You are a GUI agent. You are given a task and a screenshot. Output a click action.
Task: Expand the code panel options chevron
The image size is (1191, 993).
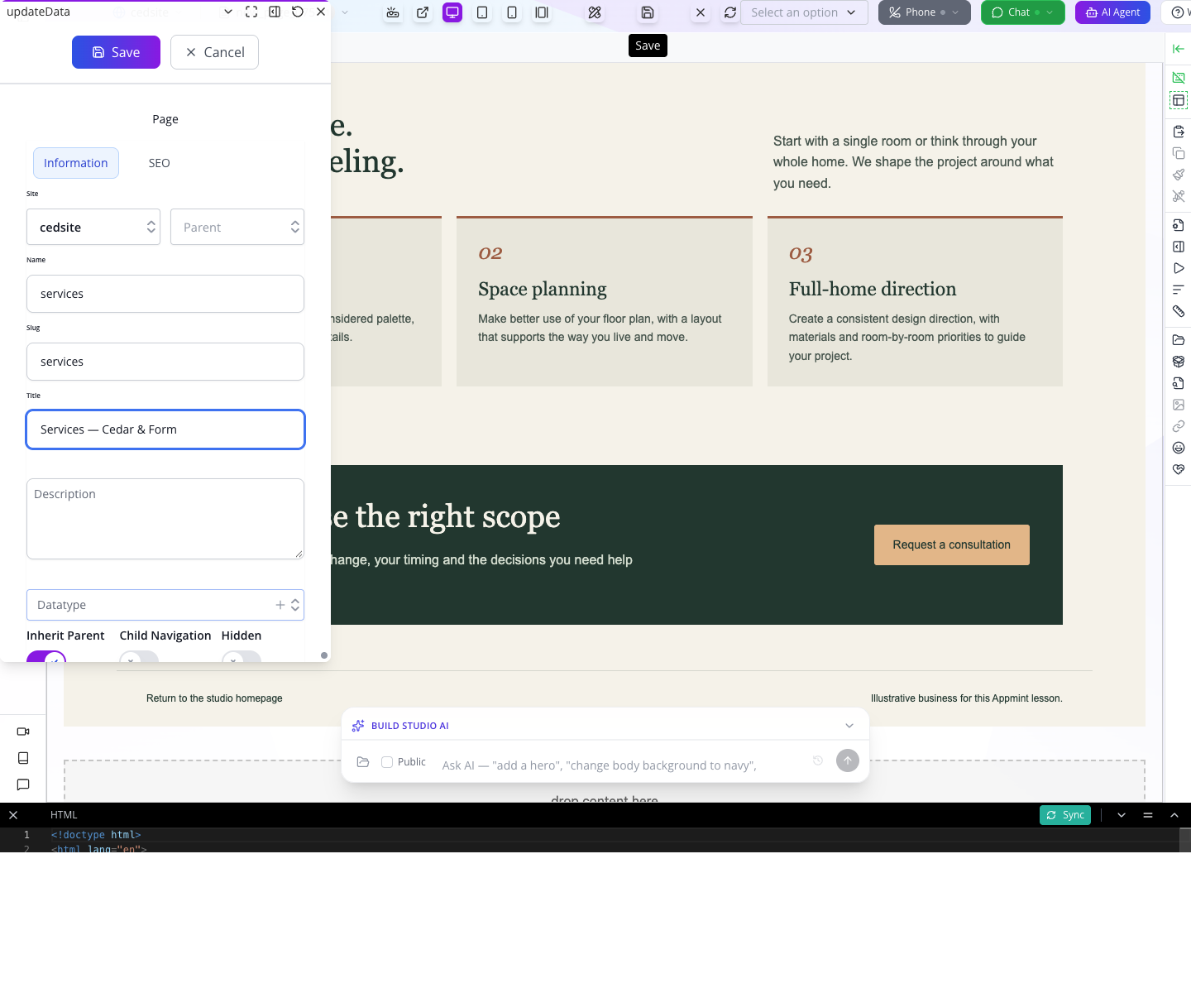tap(1122, 815)
